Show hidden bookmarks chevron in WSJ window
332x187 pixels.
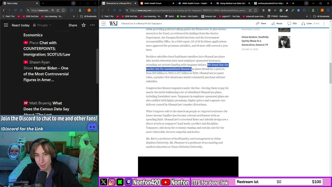point(307,16)
